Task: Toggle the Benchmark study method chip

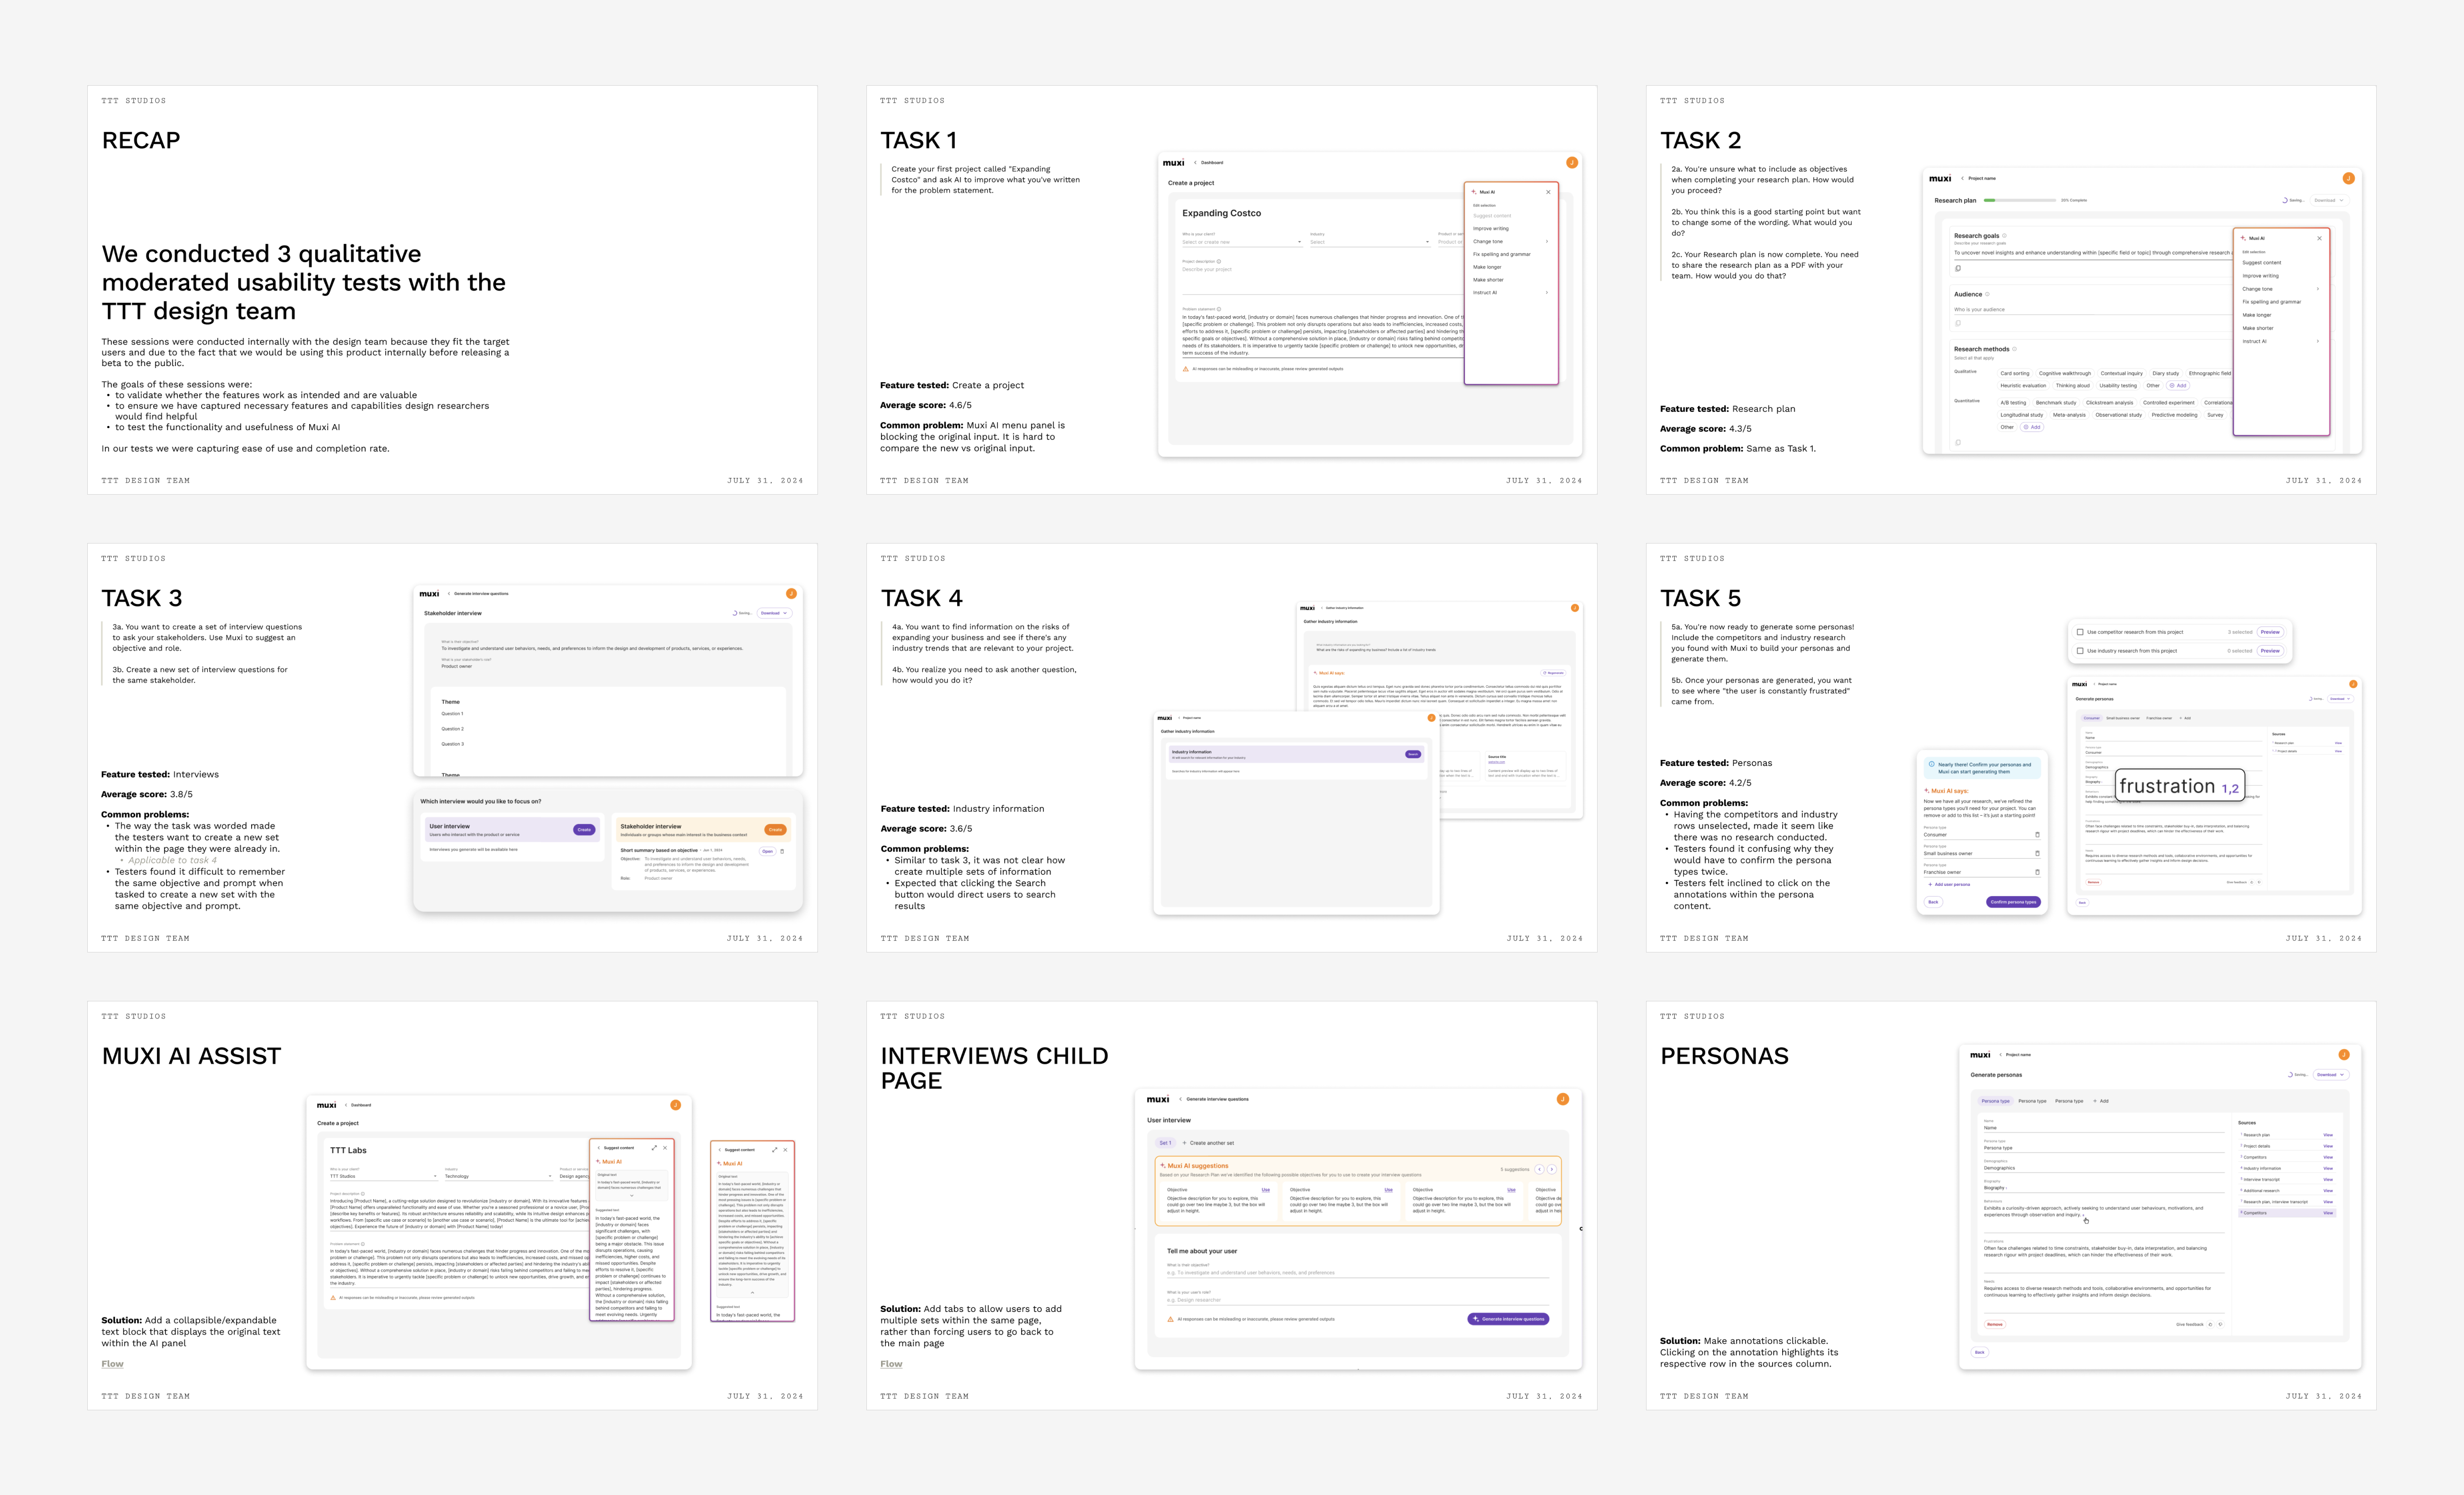Action: tap(2055, 403)
